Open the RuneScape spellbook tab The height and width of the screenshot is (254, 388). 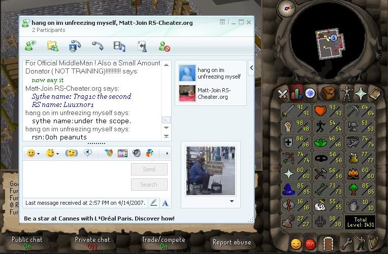(x=375, y=93)
